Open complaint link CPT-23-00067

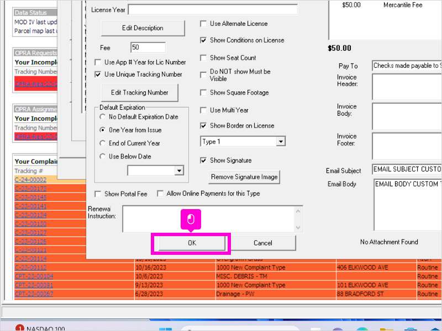coord(34,294)
